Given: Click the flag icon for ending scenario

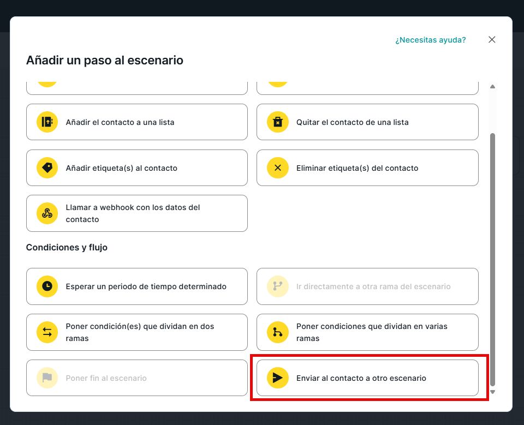Looking at the screenshot, I should (47, 378).
